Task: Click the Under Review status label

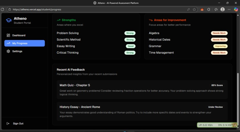Action: coord(215,107)
